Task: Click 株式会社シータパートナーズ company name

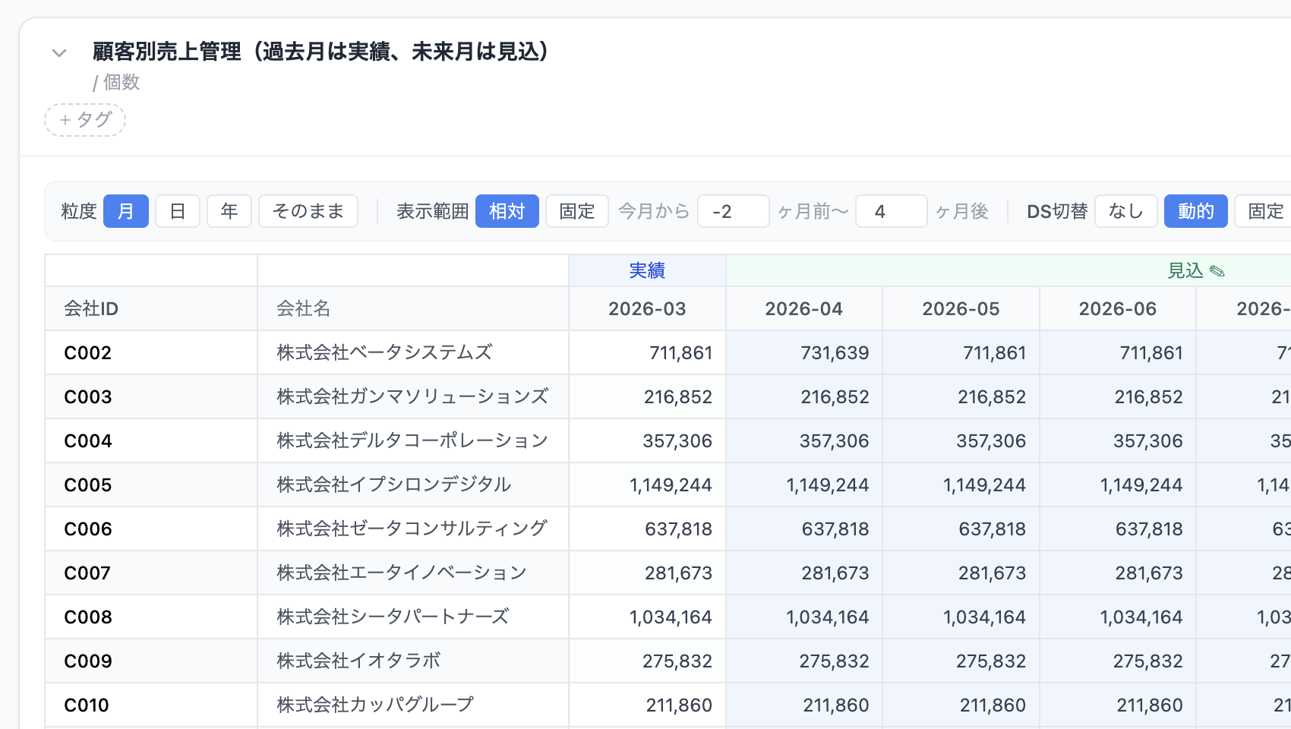Action: (393, 617)
